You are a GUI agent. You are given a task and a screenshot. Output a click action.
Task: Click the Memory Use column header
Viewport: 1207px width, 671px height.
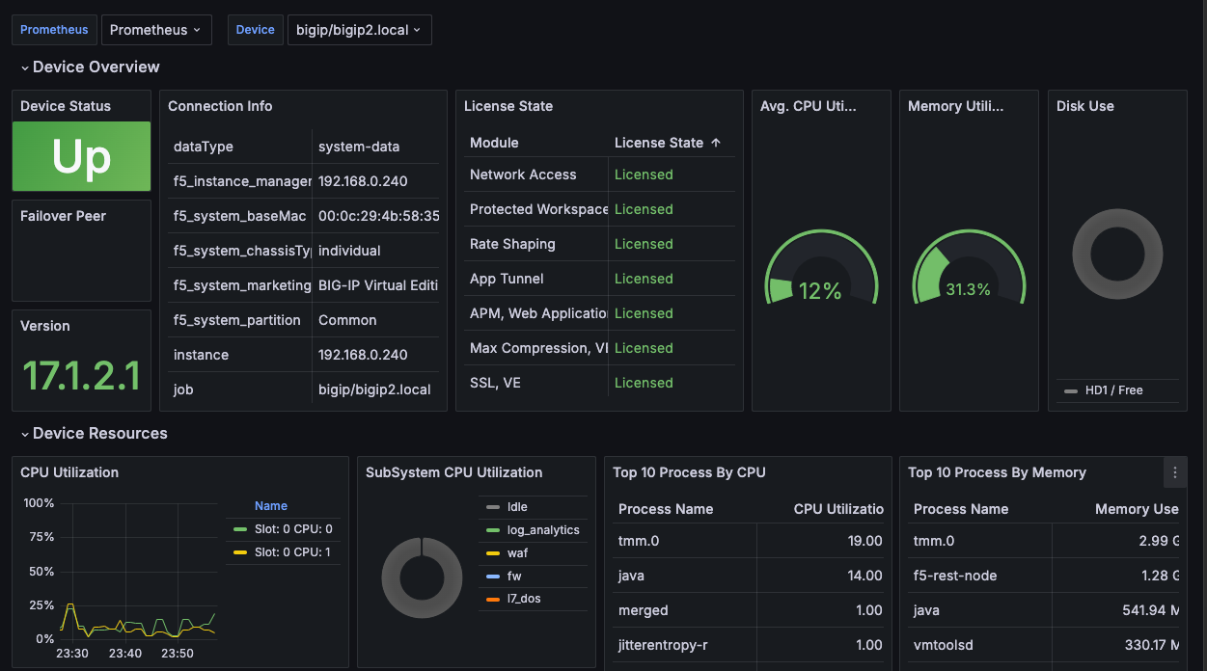point(1136,509)
